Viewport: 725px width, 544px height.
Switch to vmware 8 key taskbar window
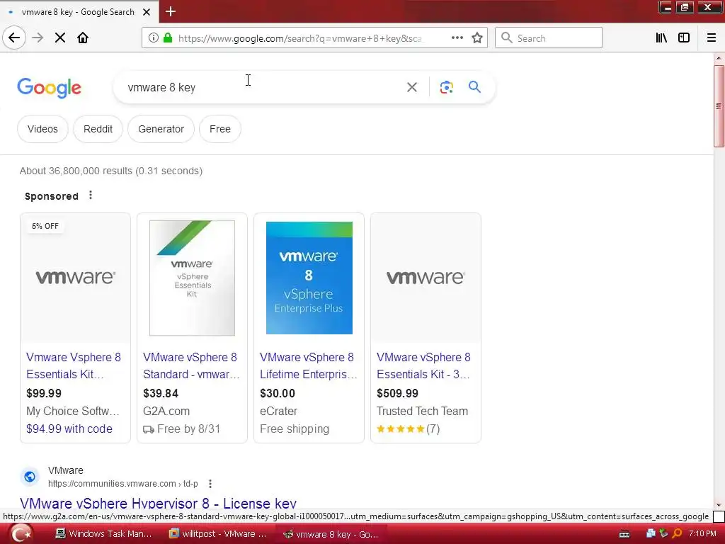pyautogui.click(x=331, y=534)
